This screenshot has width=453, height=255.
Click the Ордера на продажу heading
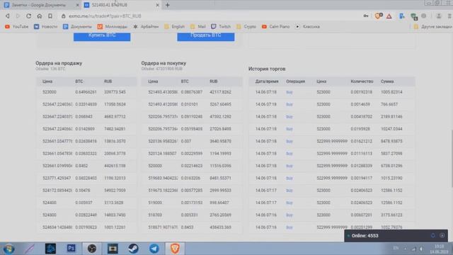coord(59,63)
